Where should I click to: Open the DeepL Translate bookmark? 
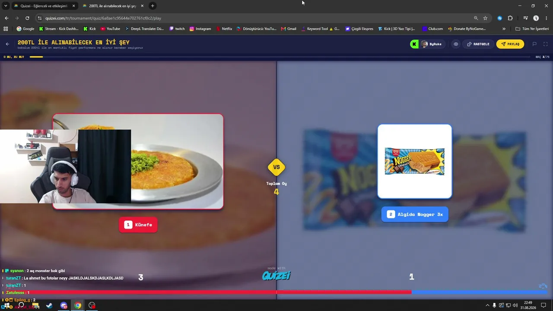coord(145,29)
